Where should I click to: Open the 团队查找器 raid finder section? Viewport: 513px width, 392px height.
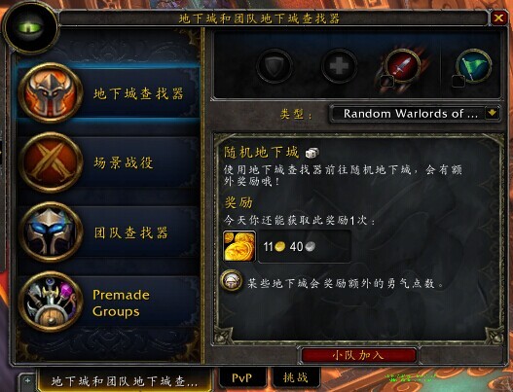click(x=109, y=232)
